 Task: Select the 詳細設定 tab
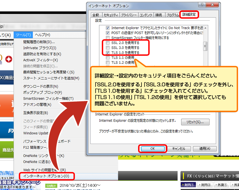click(189, 15)
